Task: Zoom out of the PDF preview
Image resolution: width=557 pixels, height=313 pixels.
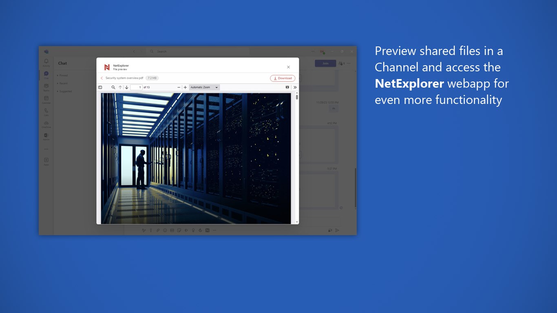Action: pos(179,87)
